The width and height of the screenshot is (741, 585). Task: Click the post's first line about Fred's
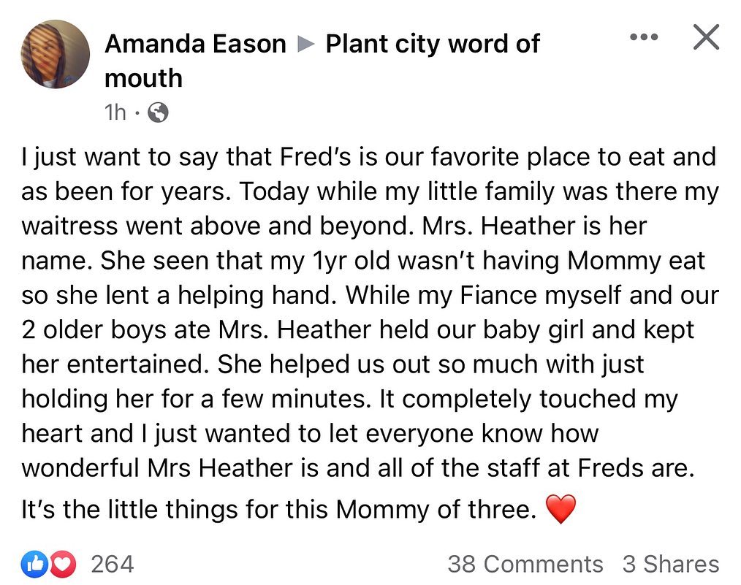[369, 156]
